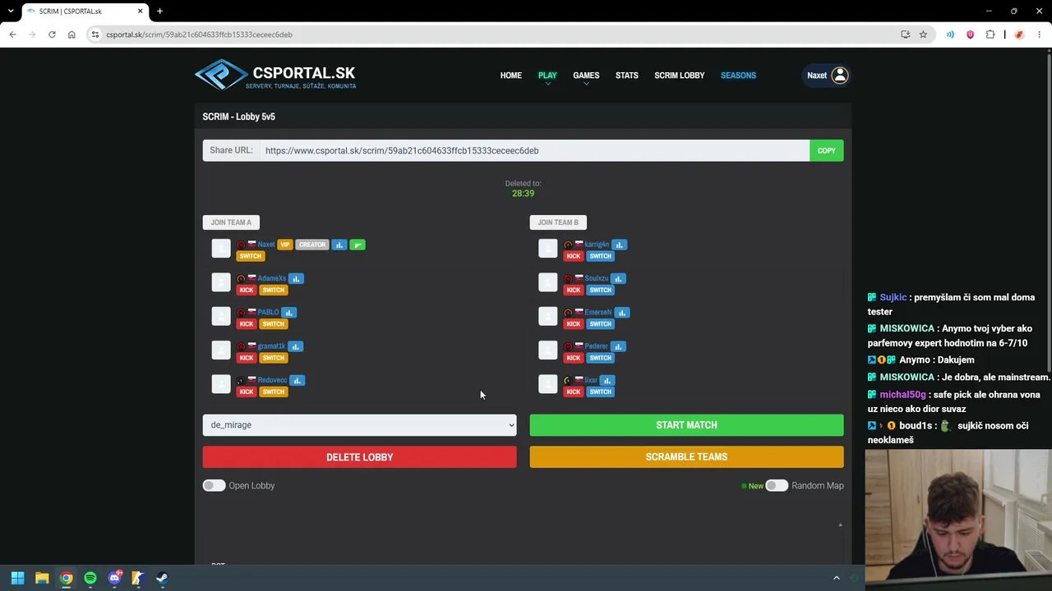Image resolution: width=1052 pixels, height=591 pixels.
Task: Click the CSPORTAL.SK logo
Action: point(275,76)
